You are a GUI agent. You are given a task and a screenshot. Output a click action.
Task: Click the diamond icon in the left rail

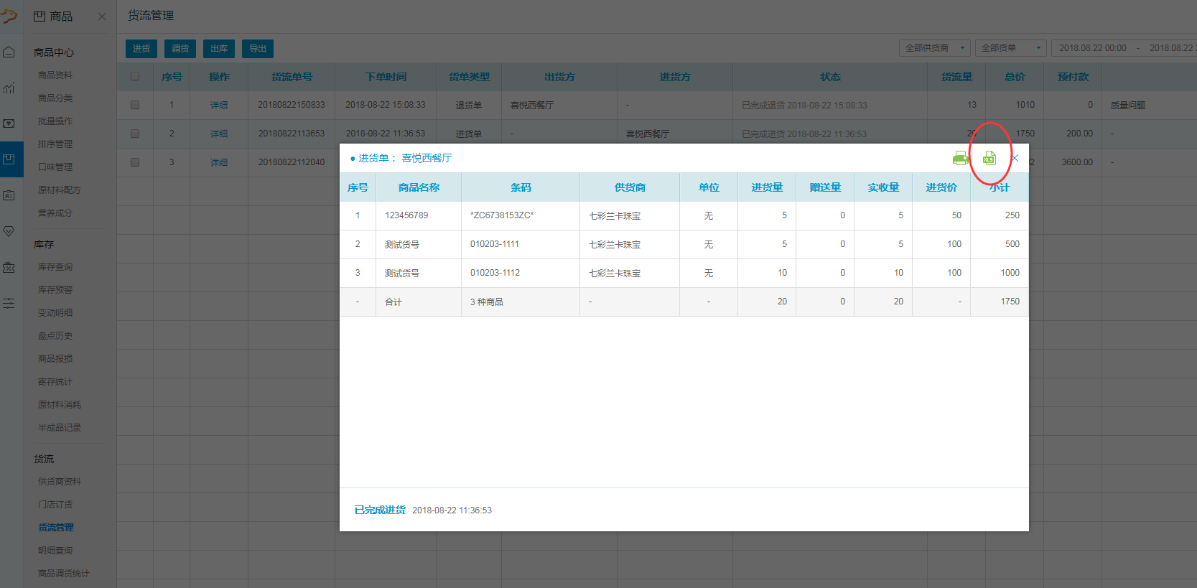point(9,231)
